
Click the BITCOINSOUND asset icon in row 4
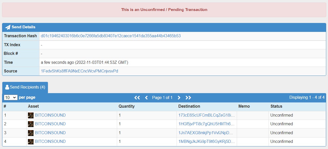pos(31,142)
